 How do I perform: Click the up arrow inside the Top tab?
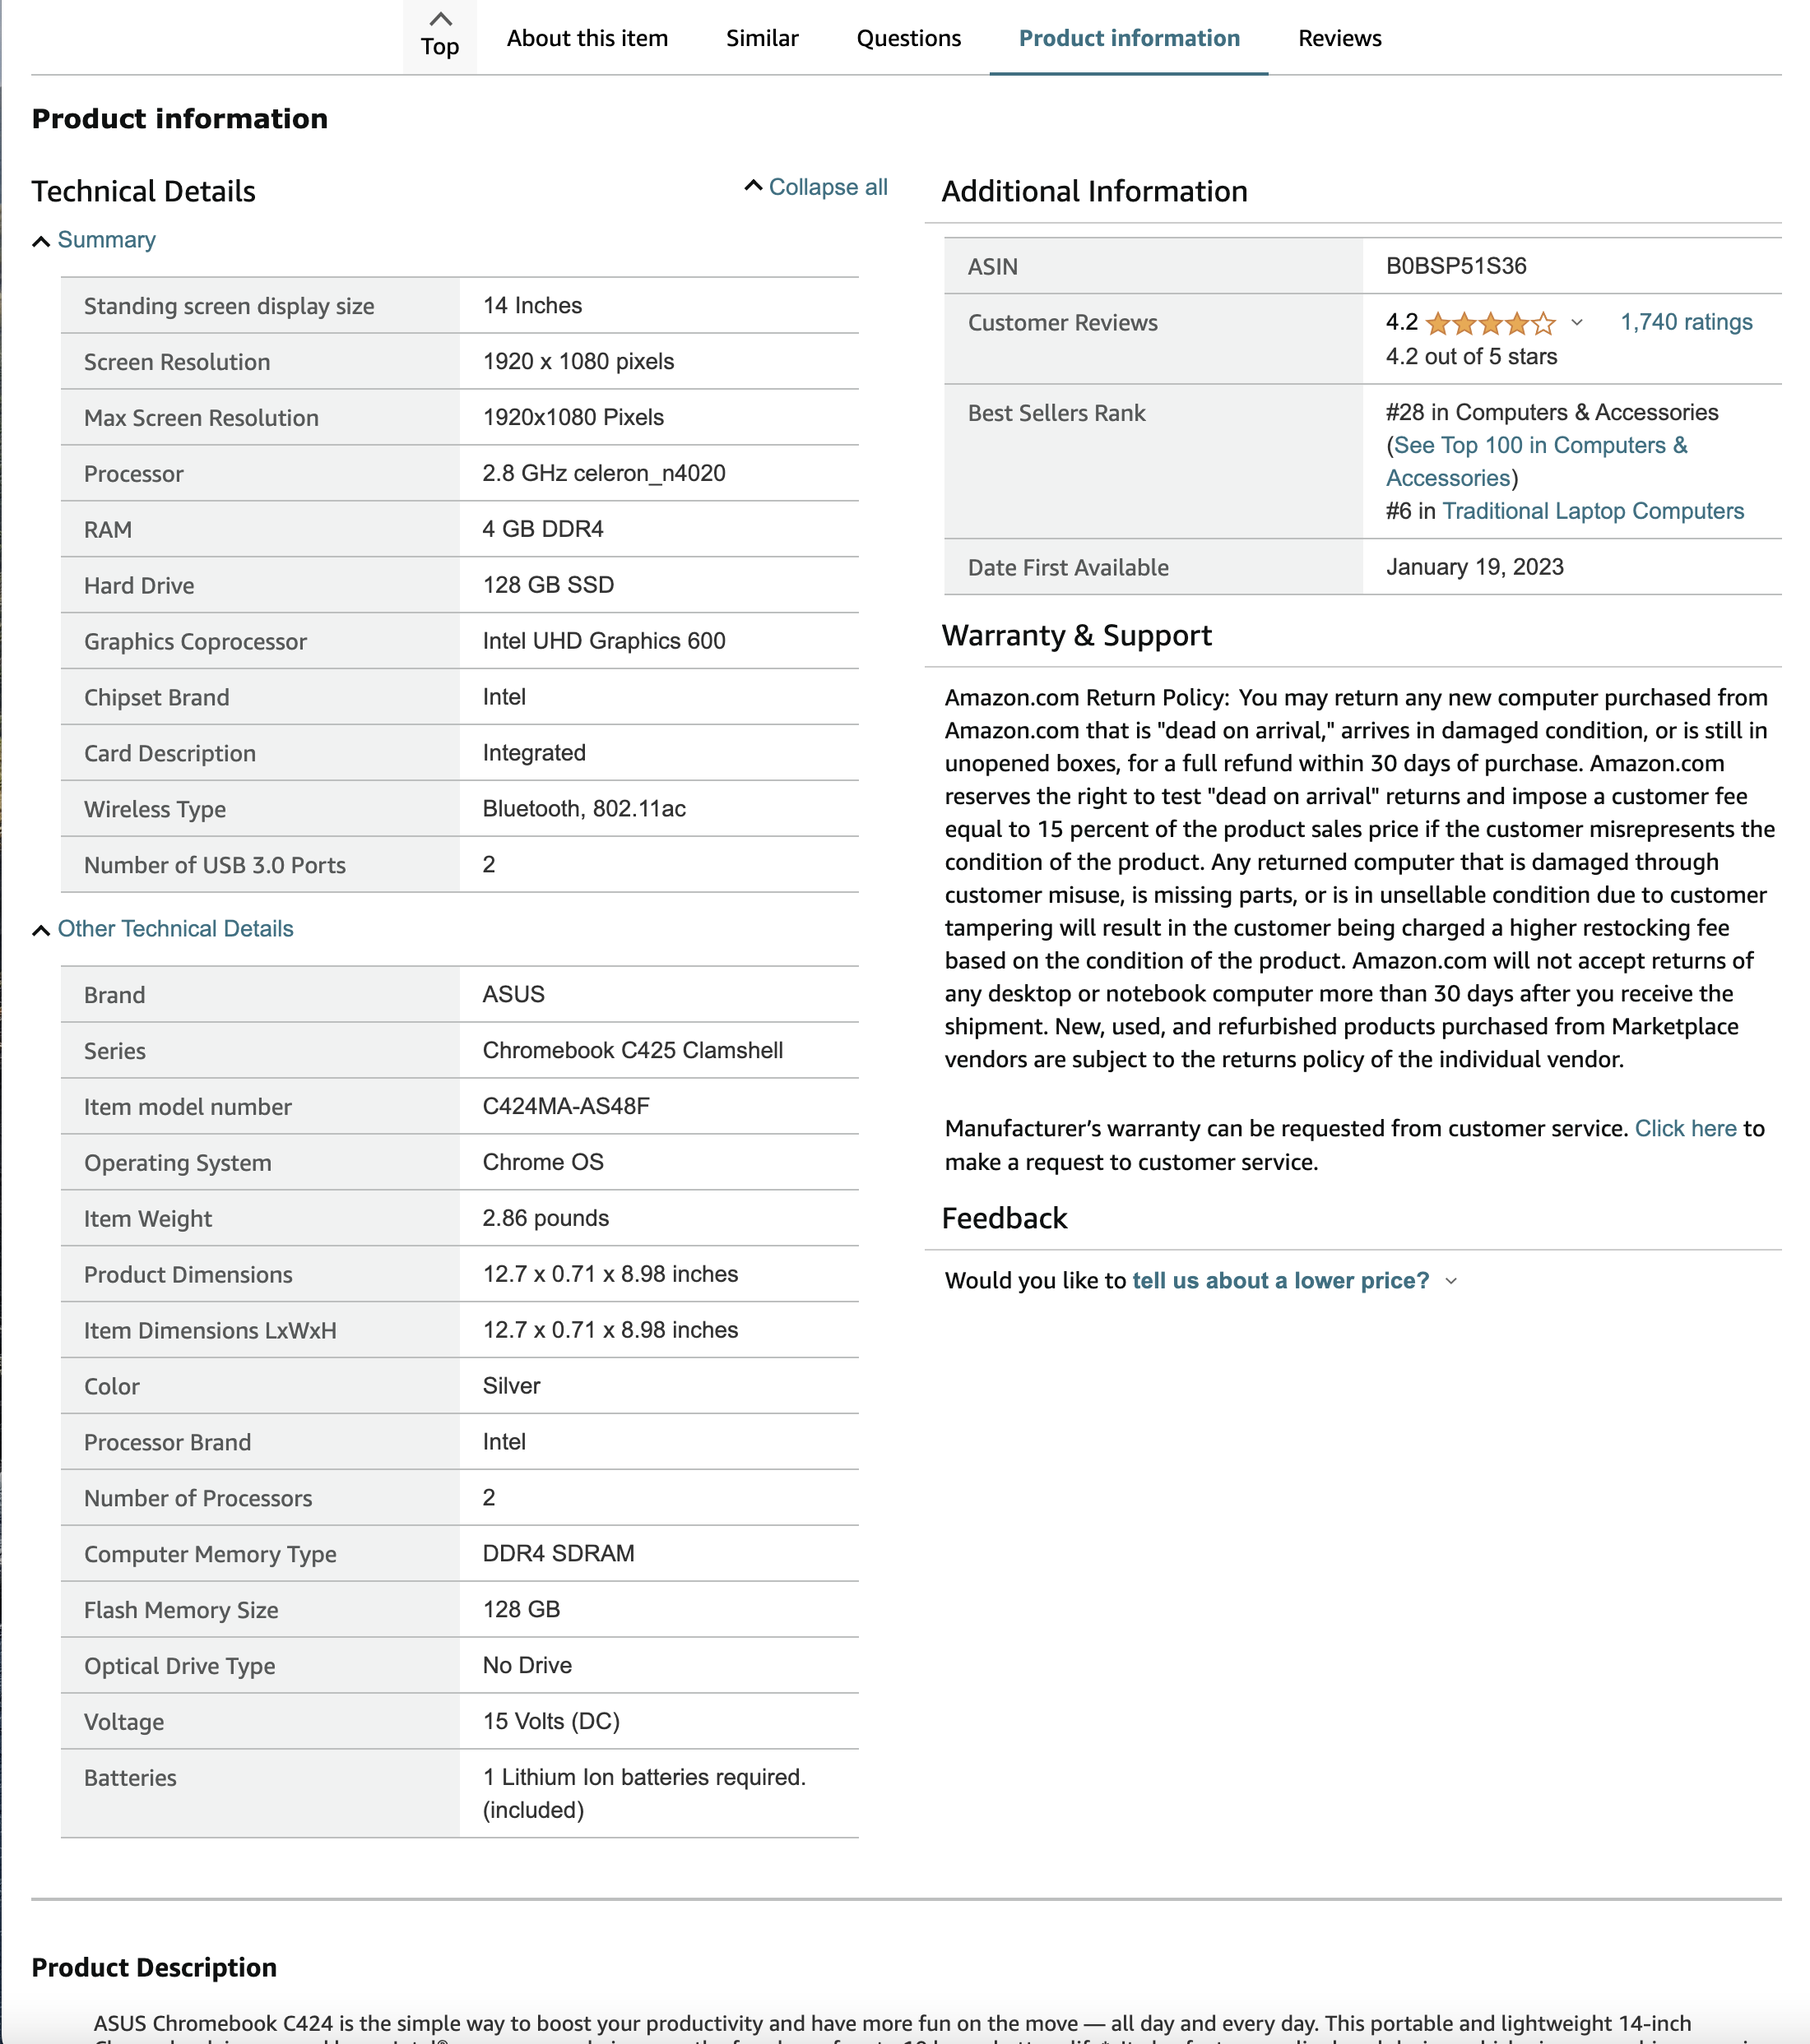click(x=439, y=19)
